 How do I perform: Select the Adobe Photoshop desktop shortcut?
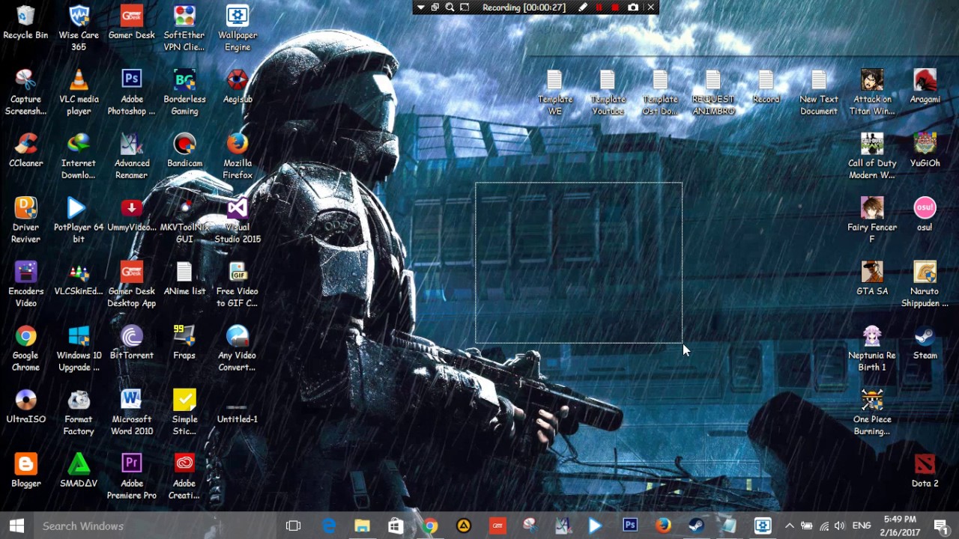[x=132, y=92]
